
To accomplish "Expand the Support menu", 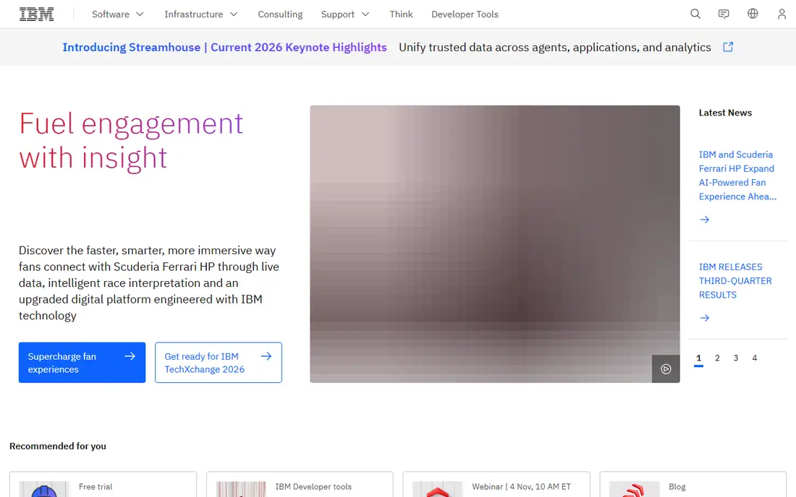I will 345,14.
